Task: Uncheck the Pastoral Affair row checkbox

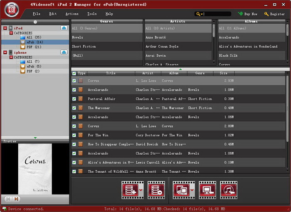Action: (74, 99)
